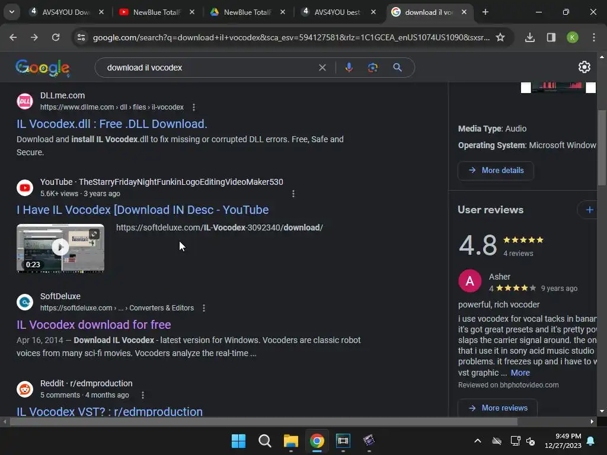Open Asher's profile avatar
The width and height of the screenshot is (607, 455).
click(x=469, y=281)
